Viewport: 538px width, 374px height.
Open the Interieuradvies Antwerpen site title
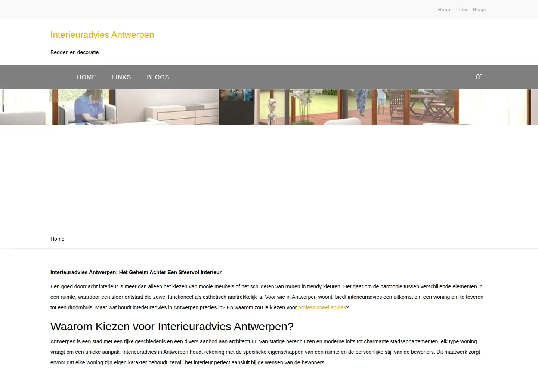[x=102, y=35]
